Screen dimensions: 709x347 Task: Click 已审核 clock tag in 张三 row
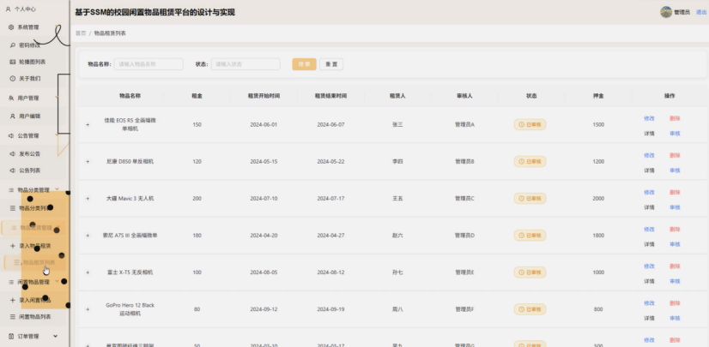[530, 124]
